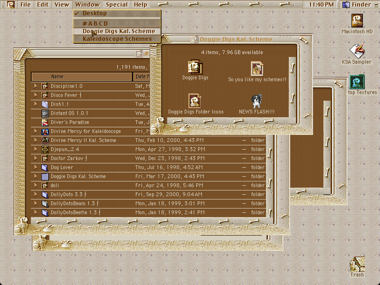Click the Discipline1.0 folder icon
The width and height of the screenshot is (380, 285).
[x=45, y=86]
